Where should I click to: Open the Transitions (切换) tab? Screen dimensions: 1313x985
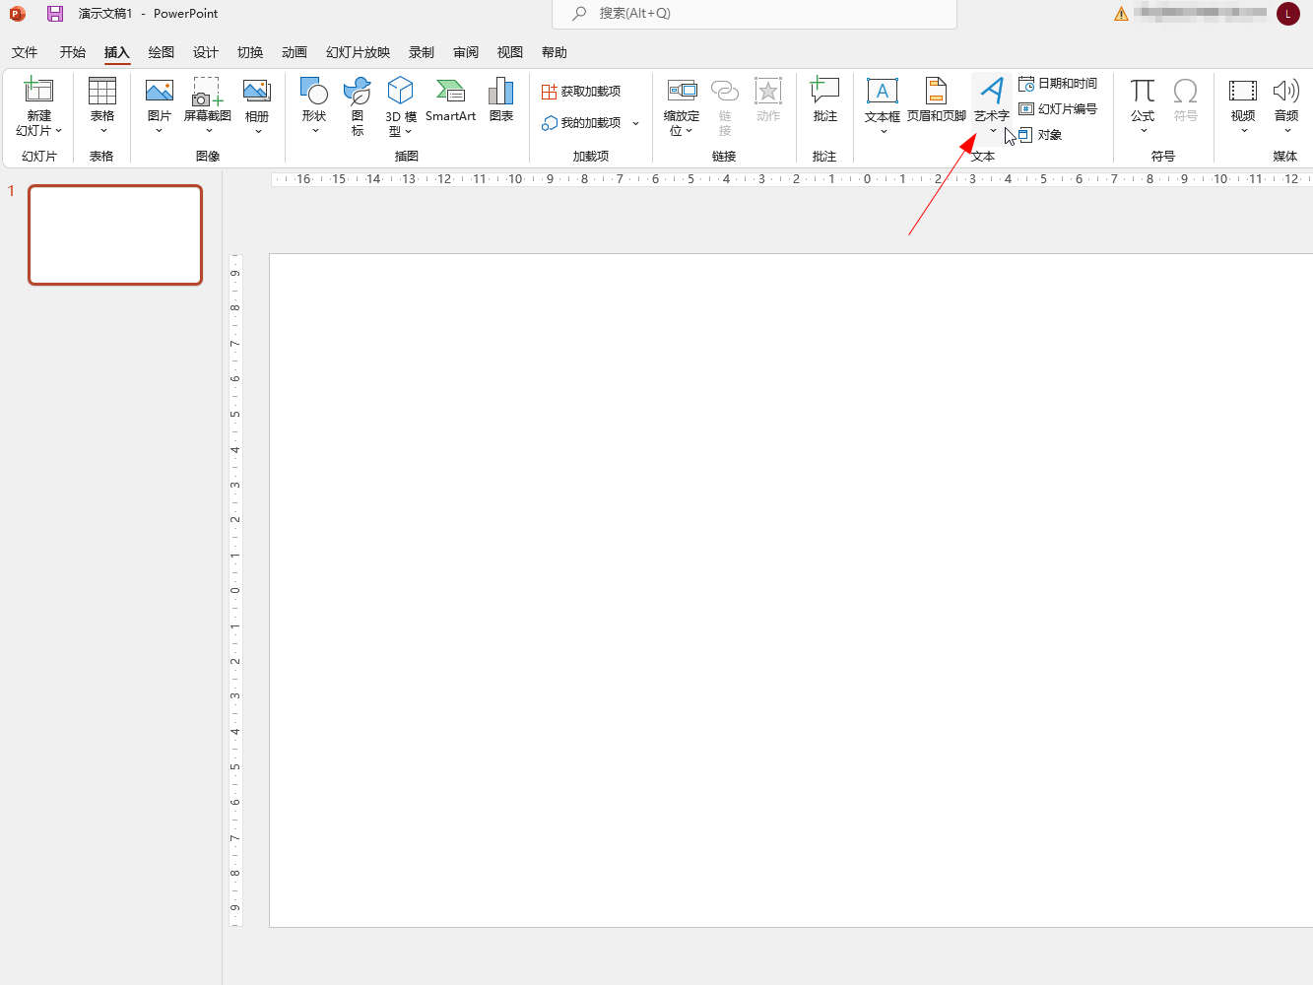click(250, 52)
